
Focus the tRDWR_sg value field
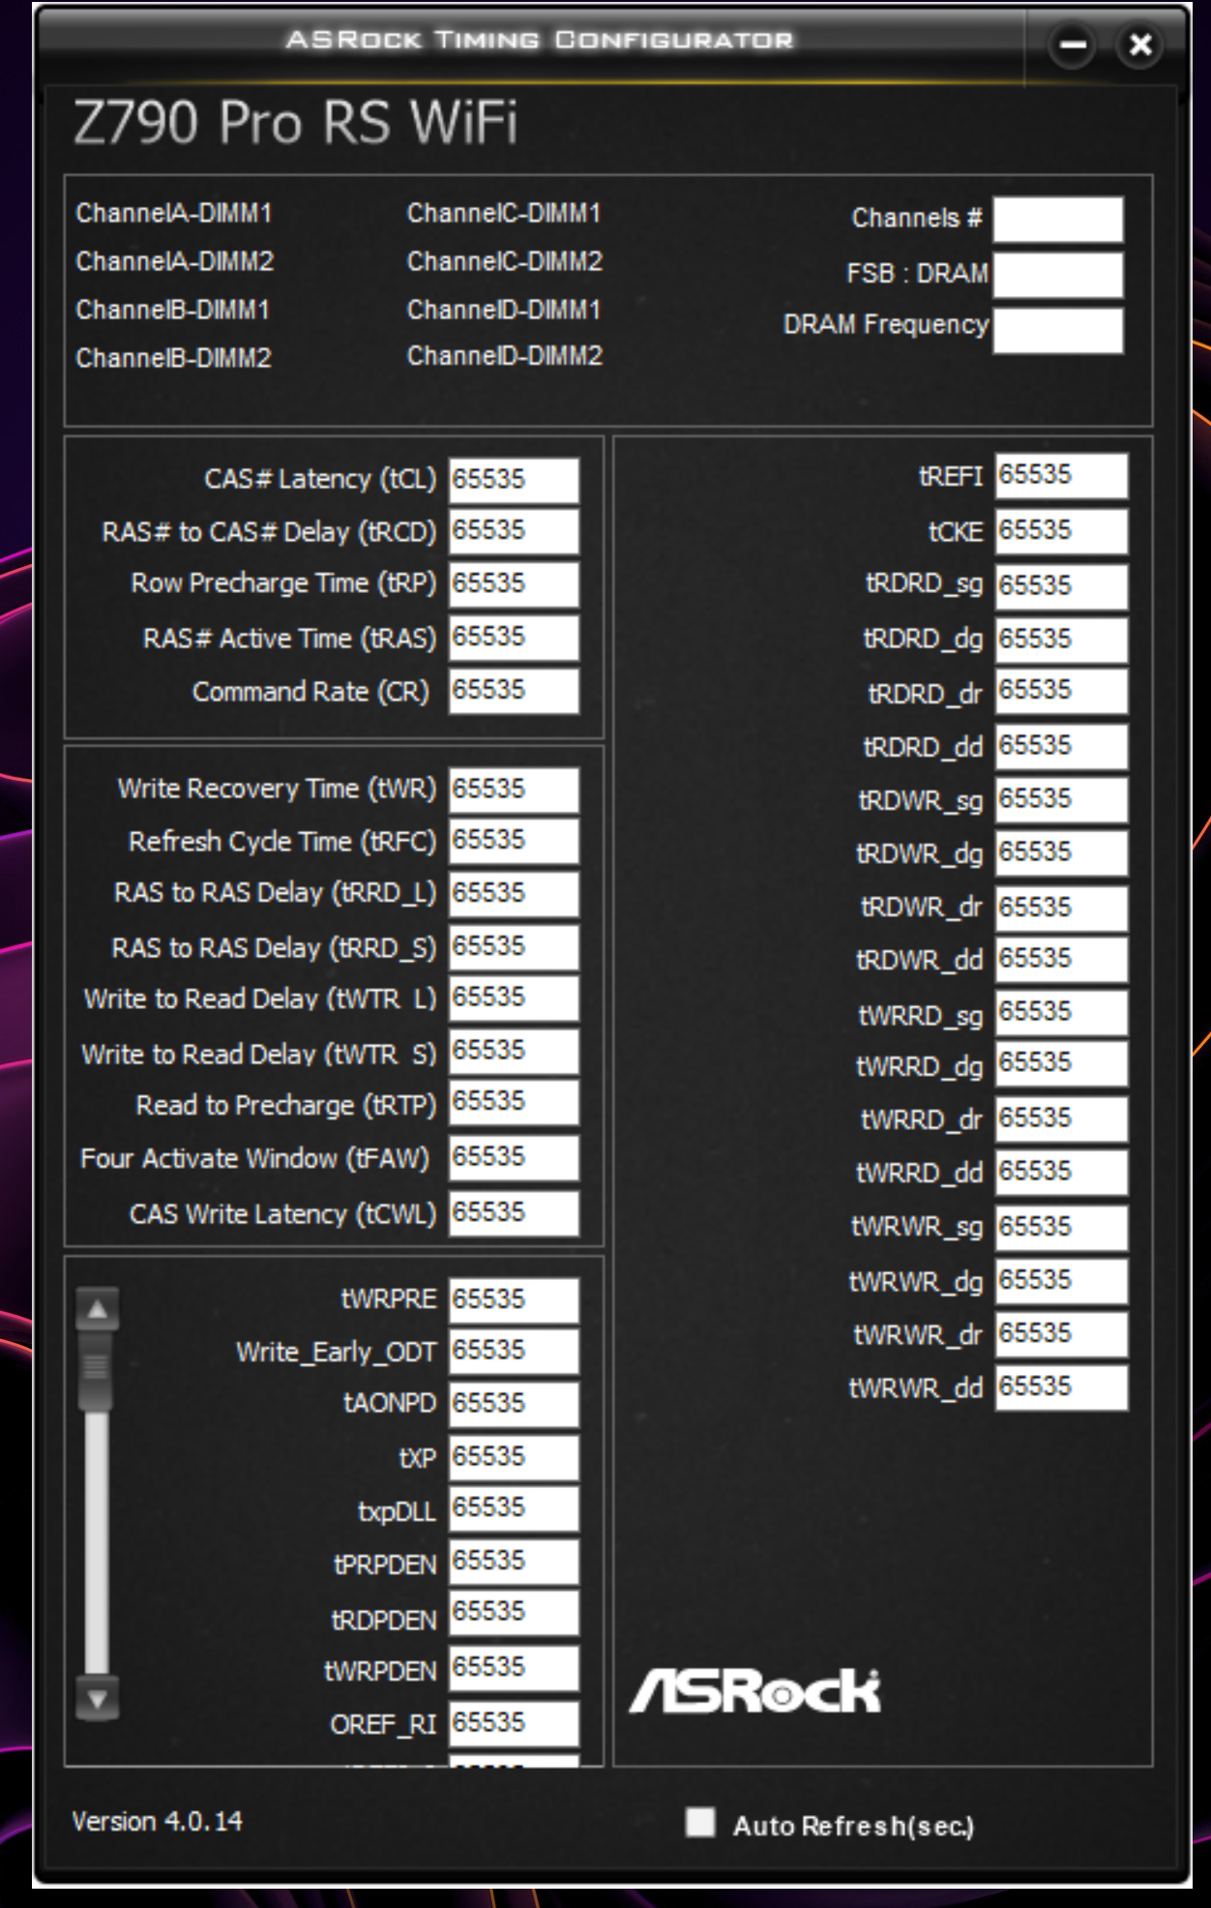point(1062,801)
